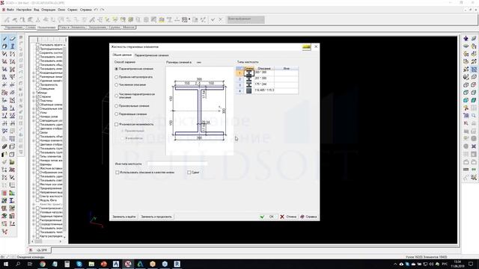Undo the last action via menu-bar arrow
Image resolution: width=479 pixels, height=269 pixels.
tap(96, 10)
